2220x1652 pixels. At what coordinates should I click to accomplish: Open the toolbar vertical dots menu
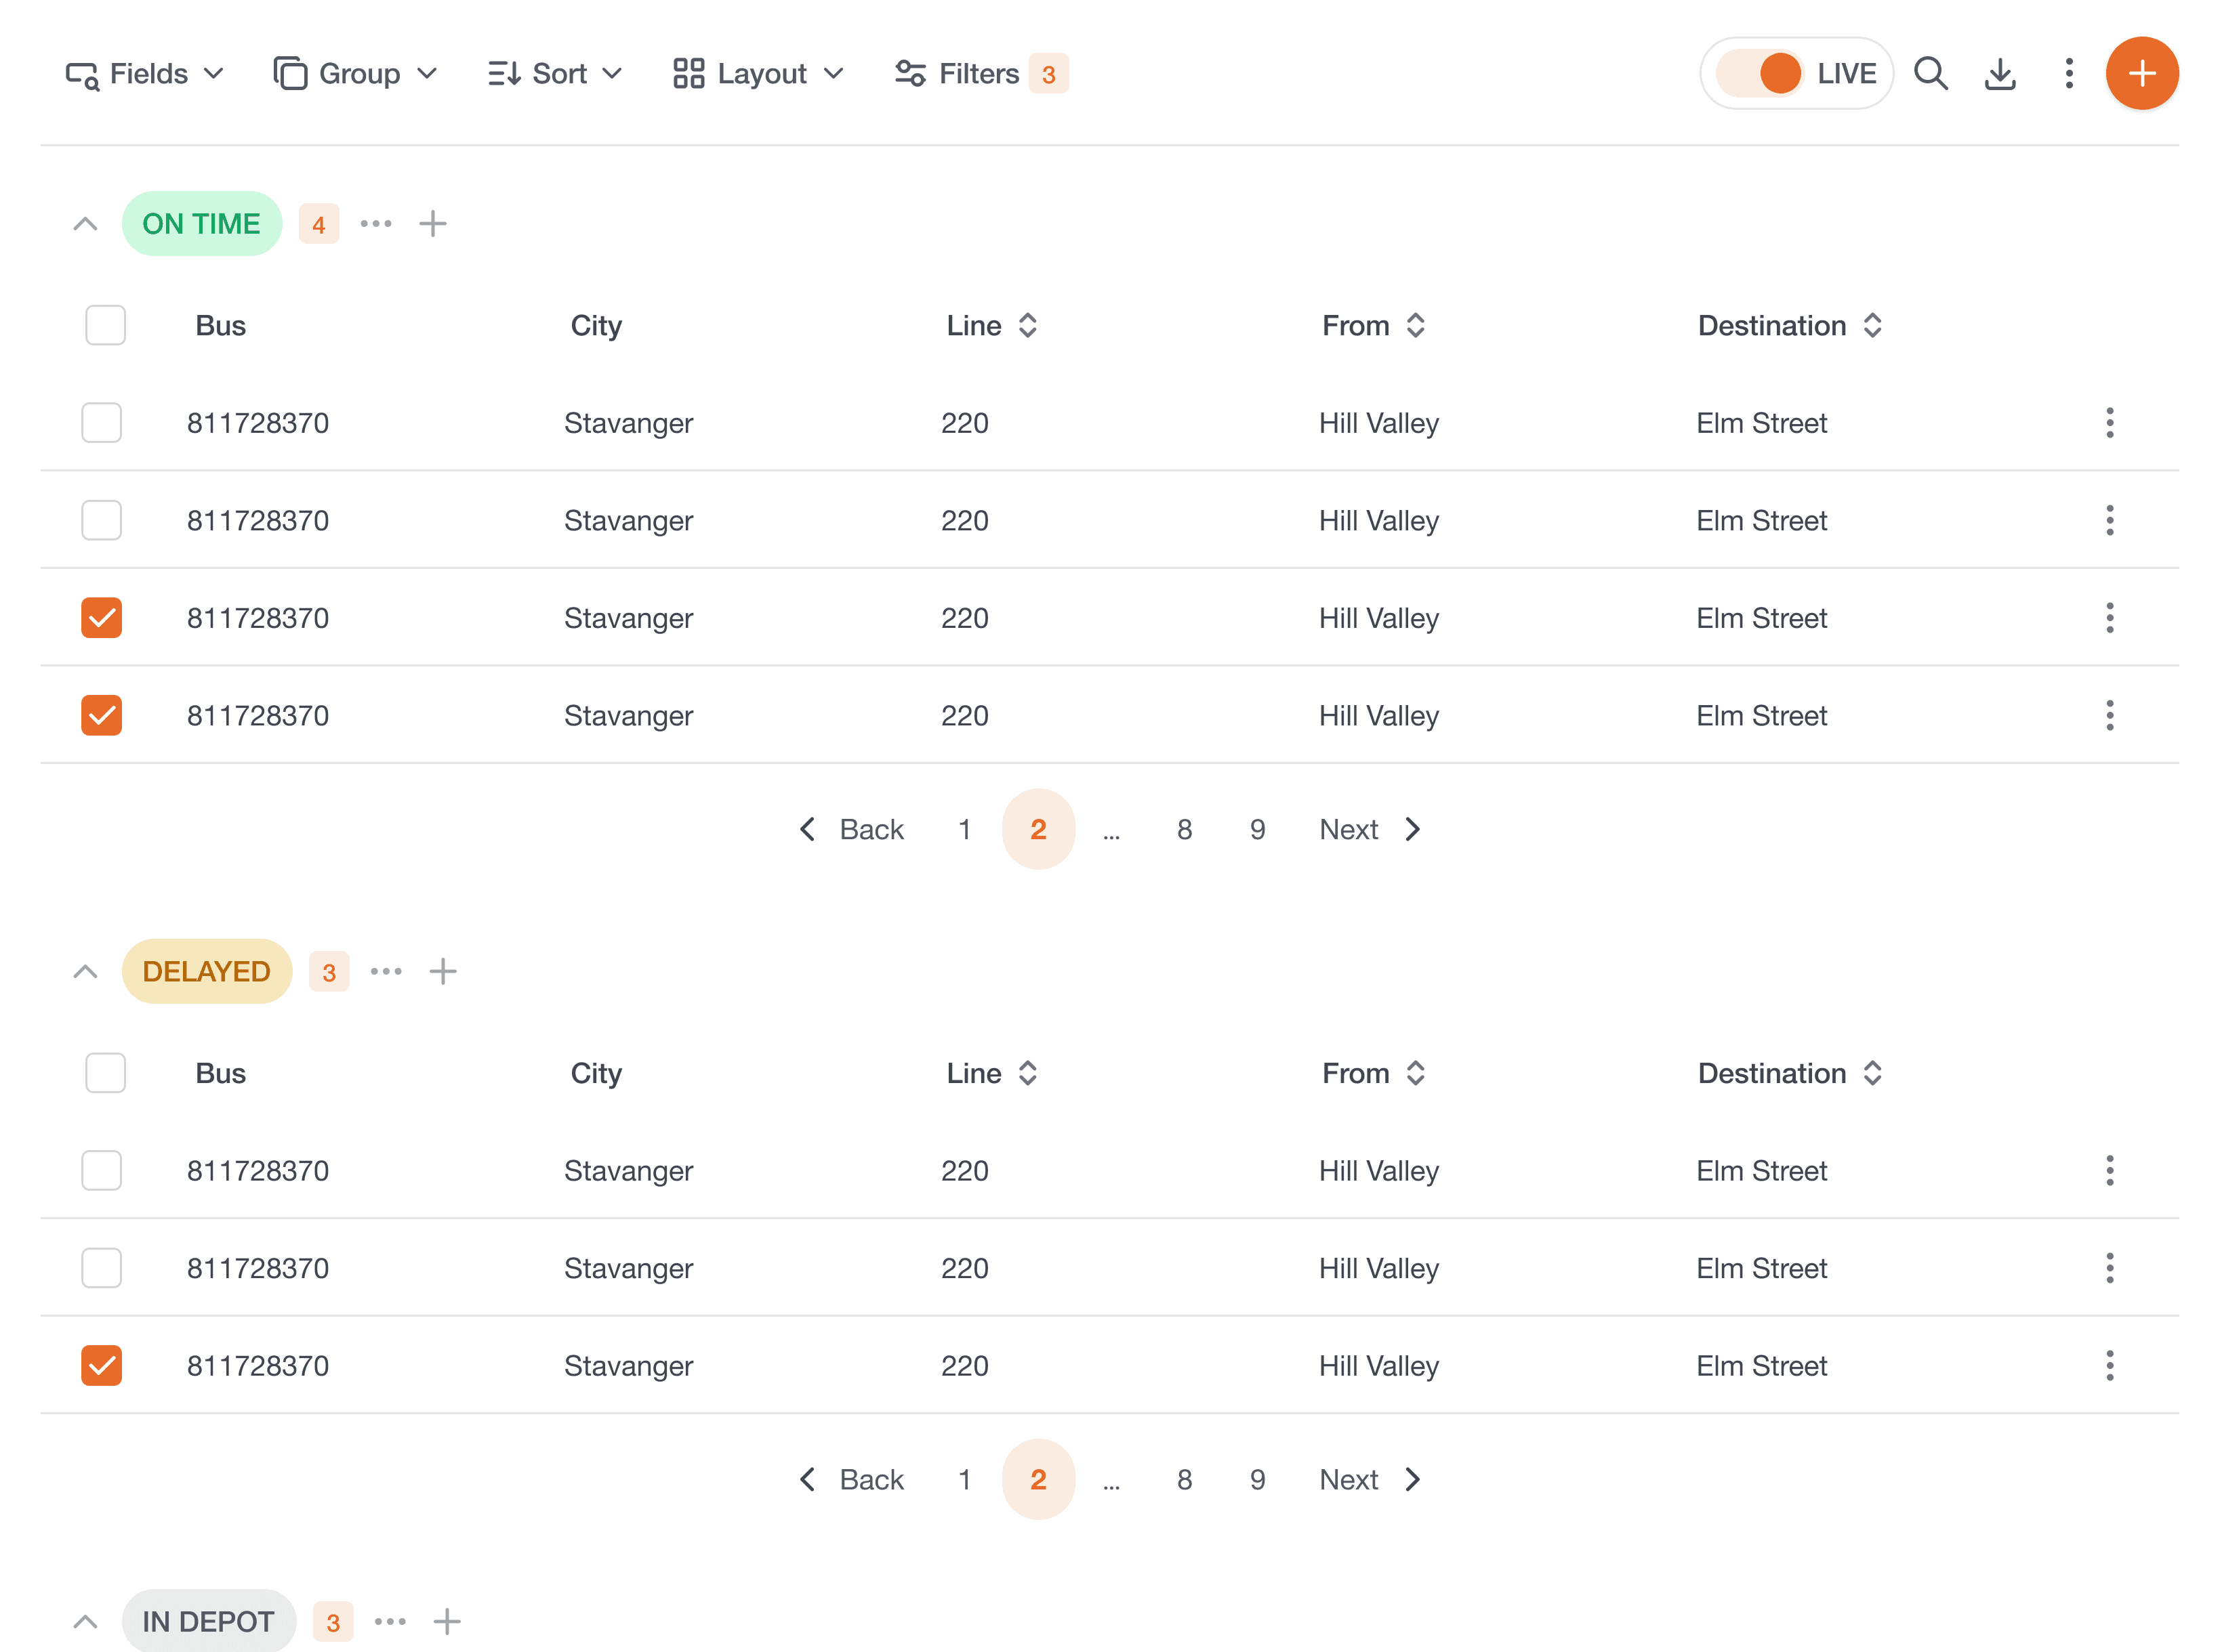pos(2068,74)
